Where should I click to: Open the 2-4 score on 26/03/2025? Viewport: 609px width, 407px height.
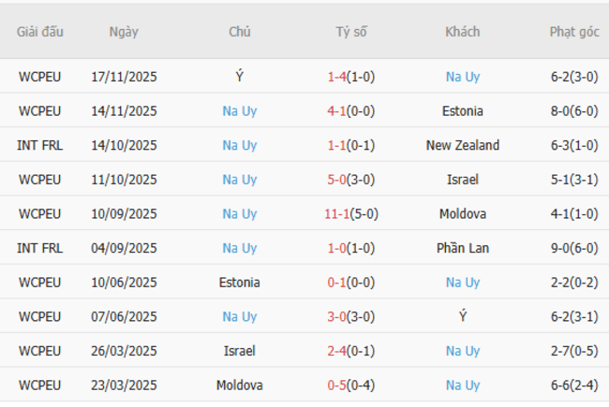pyautogui.click(x=337, y=351)
